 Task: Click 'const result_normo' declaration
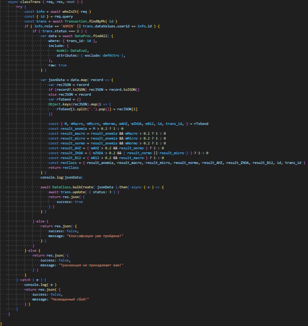tap(67, 143)
